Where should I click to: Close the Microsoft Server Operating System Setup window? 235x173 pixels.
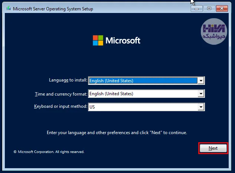(222, 9)
